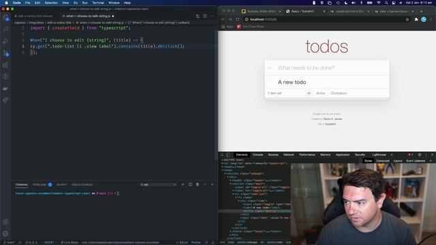Open the Chrome profile avatar
Image resolution: width=436 pixels, height=245 pixels.
pyautogui.click(x=424, y=20)
